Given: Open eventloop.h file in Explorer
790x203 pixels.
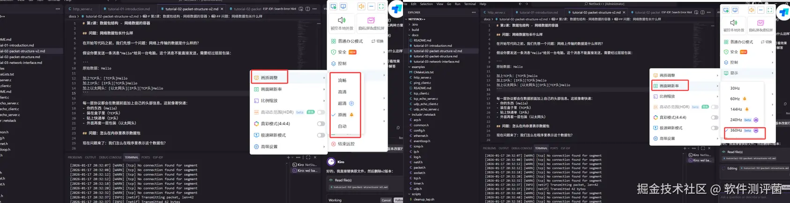Looking at the screenshot, I should click(422, 141).
